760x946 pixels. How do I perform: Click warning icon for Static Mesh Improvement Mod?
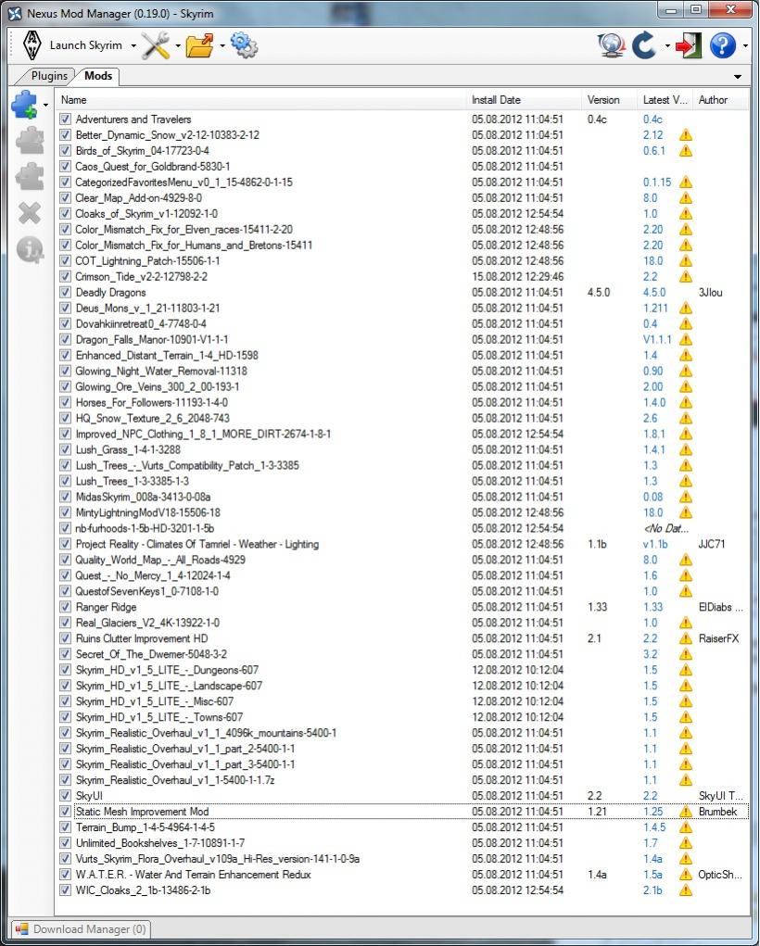(x=685, y=812)
